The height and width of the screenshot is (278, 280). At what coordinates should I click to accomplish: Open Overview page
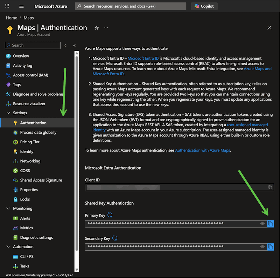pos(21,56)
